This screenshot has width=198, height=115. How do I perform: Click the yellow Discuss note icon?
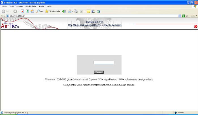[x=88, y=11]
